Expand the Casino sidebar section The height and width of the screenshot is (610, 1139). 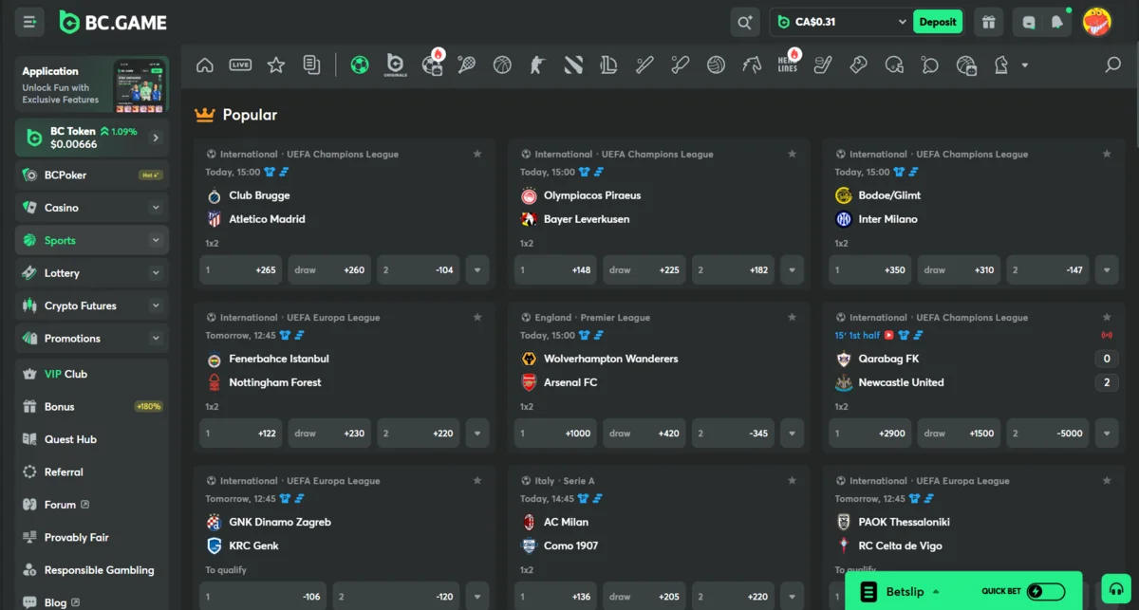[156, 208]
